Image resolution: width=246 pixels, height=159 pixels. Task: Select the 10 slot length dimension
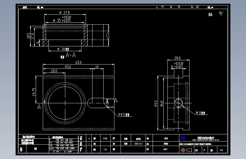point(97,67)
